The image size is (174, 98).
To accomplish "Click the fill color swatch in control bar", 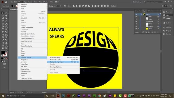I will (x=12, y=6).
